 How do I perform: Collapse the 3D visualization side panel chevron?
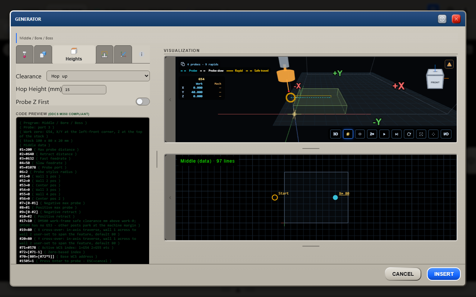(x=170, y=99)
